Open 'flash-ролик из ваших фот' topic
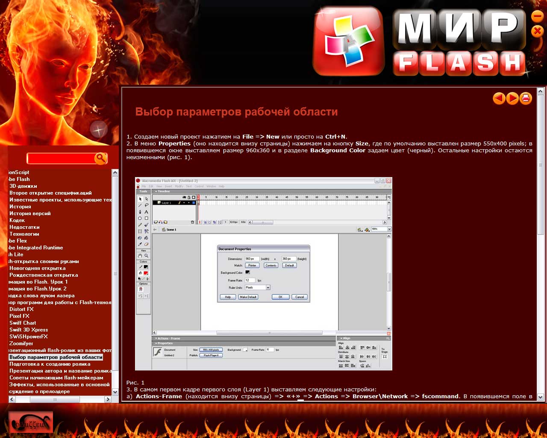 [60, 350]
